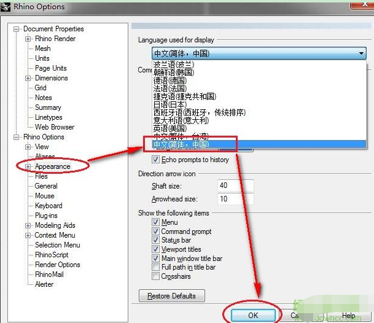Viewport: 374px width, 323px height.
Task: Click the Shaft size input field
Action: [236, 185]
